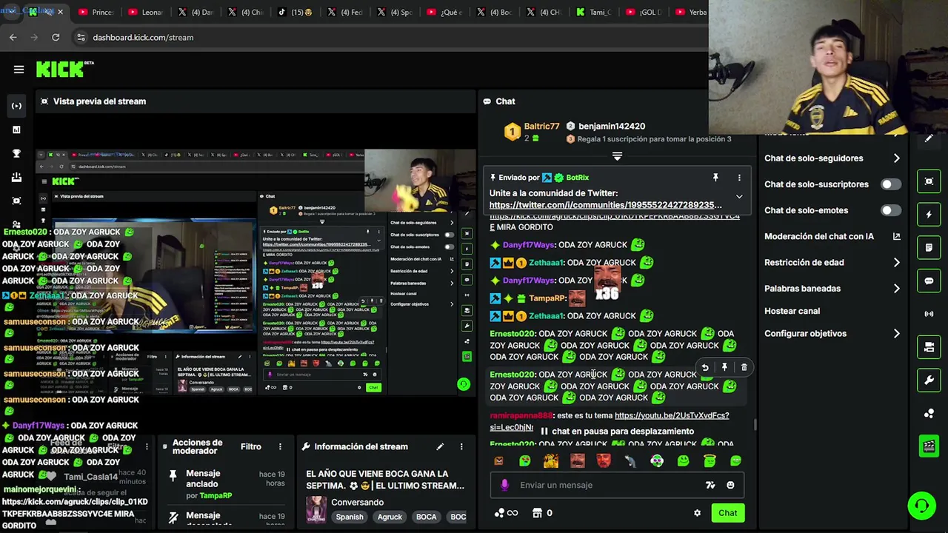The image size is (948, 533).
Task: Open the Kick hamburger menu
Action: coord(19,70)
